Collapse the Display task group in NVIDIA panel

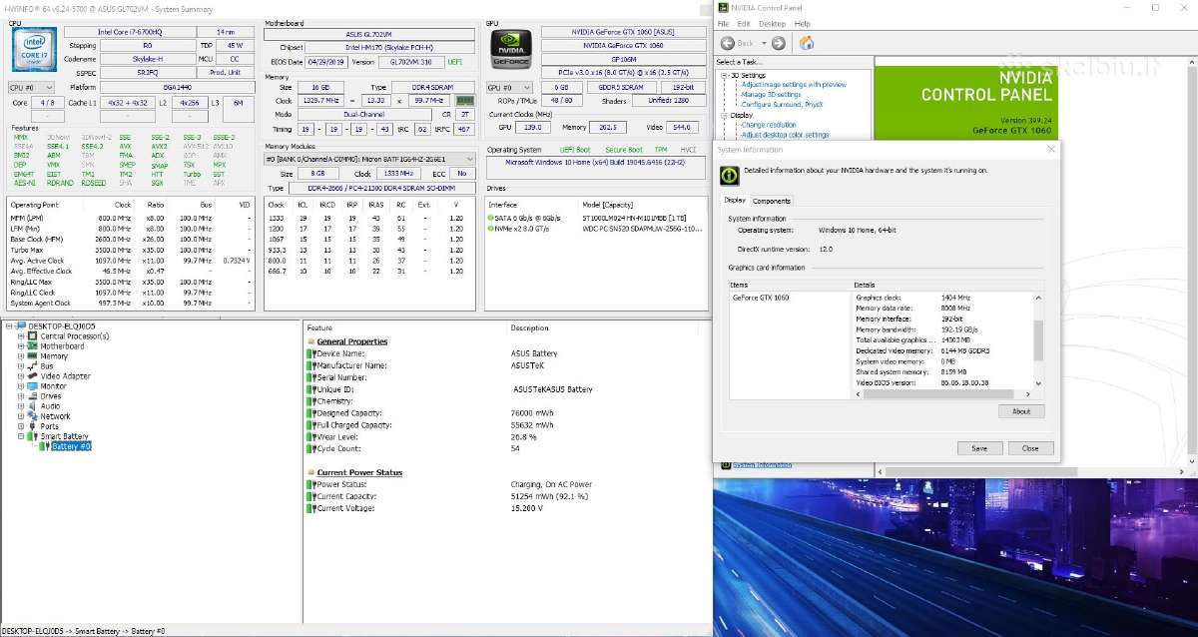tap(723, 115)
